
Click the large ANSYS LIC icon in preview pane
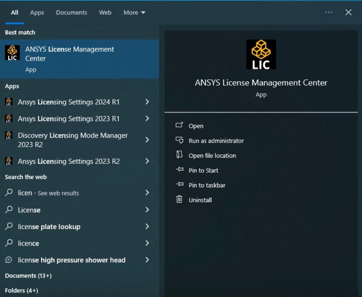click(x=261, y=54)
